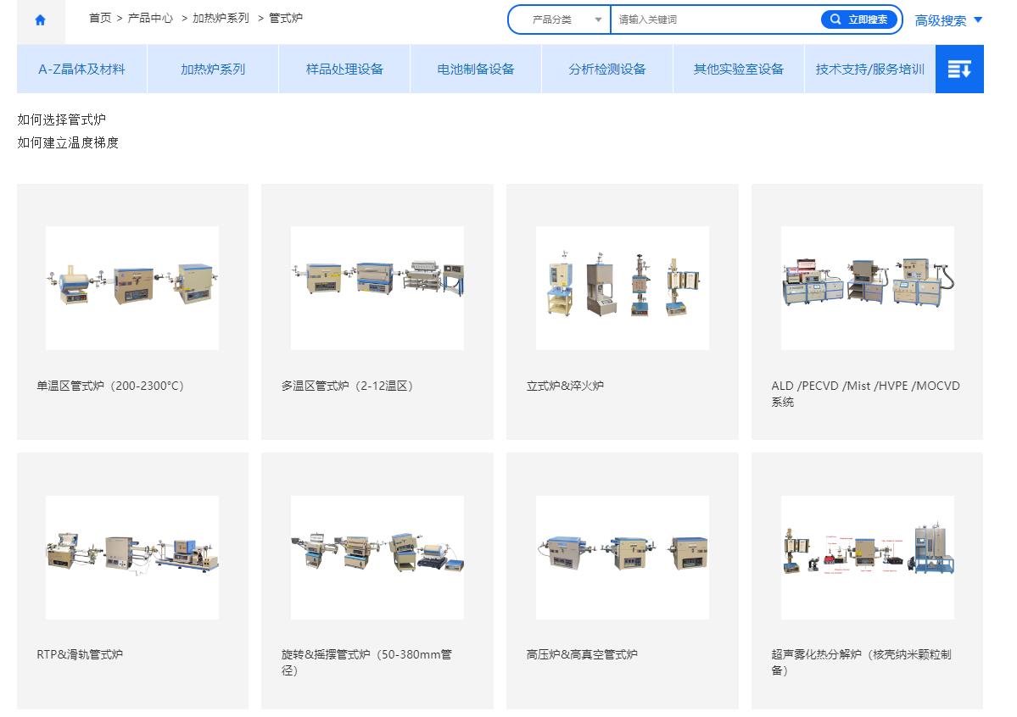Open the 分析检测设备 menu
The image size is (1017, 717).
point(607,69)
